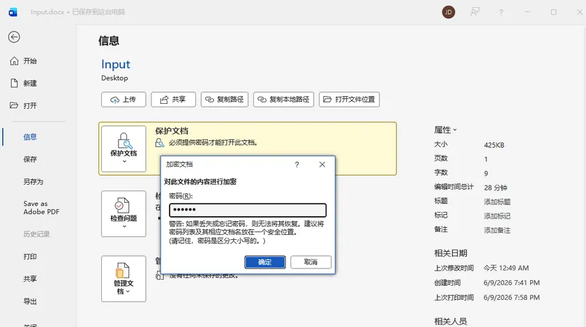Screen dimensions: 586x327
Task: Click the 上传 upload button
Action: (x=123, y=100)
